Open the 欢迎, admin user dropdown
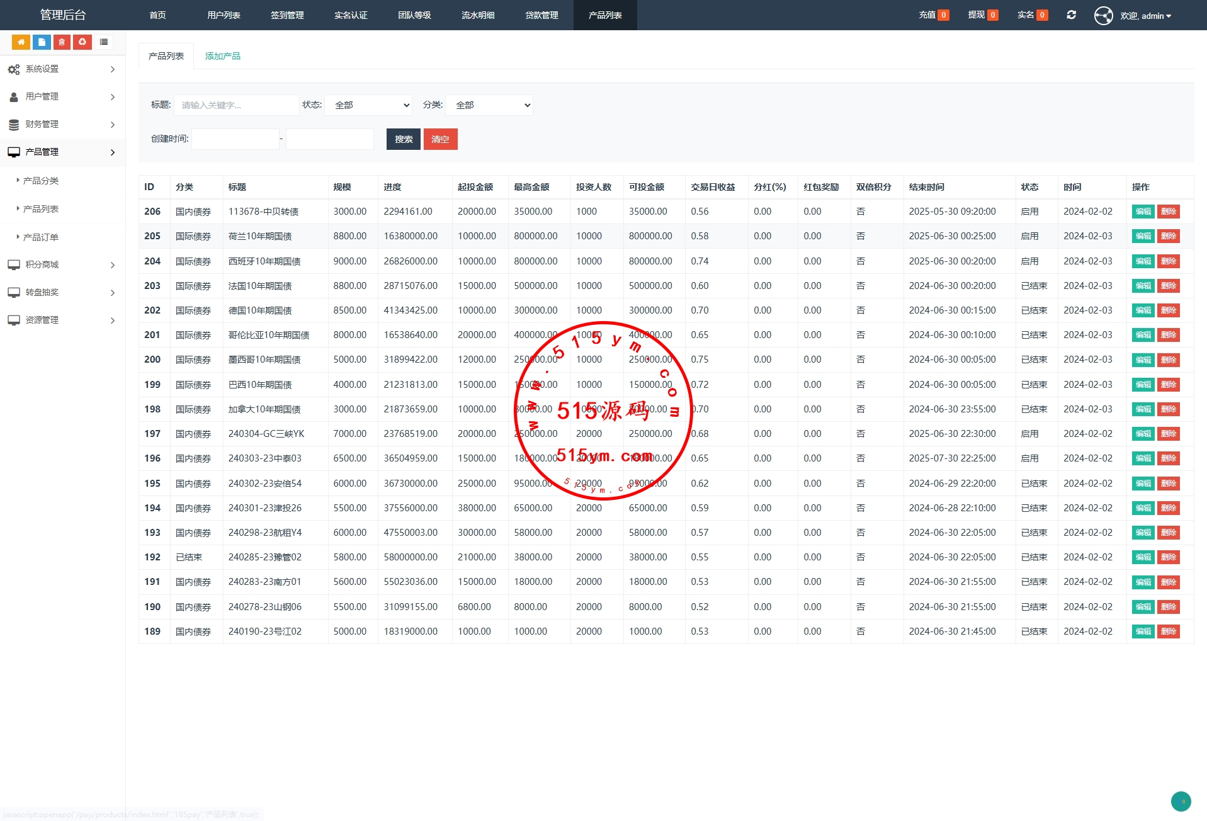 point(1145,16)
